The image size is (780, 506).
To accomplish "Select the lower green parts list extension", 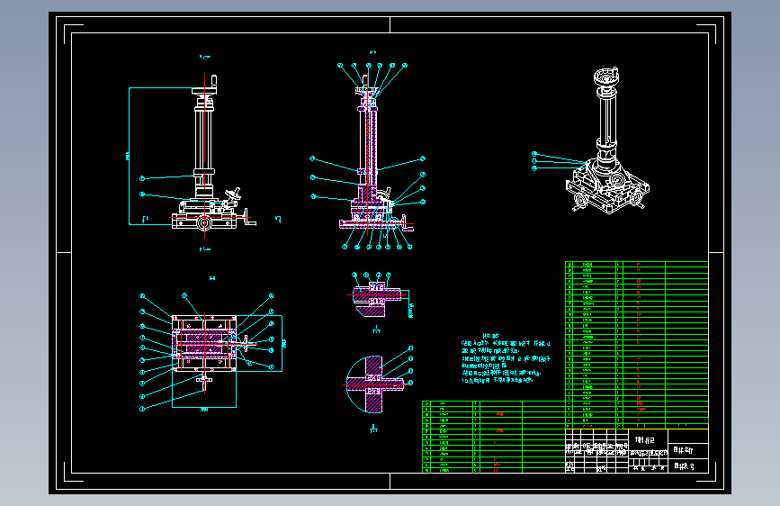I will pos(494,437).
